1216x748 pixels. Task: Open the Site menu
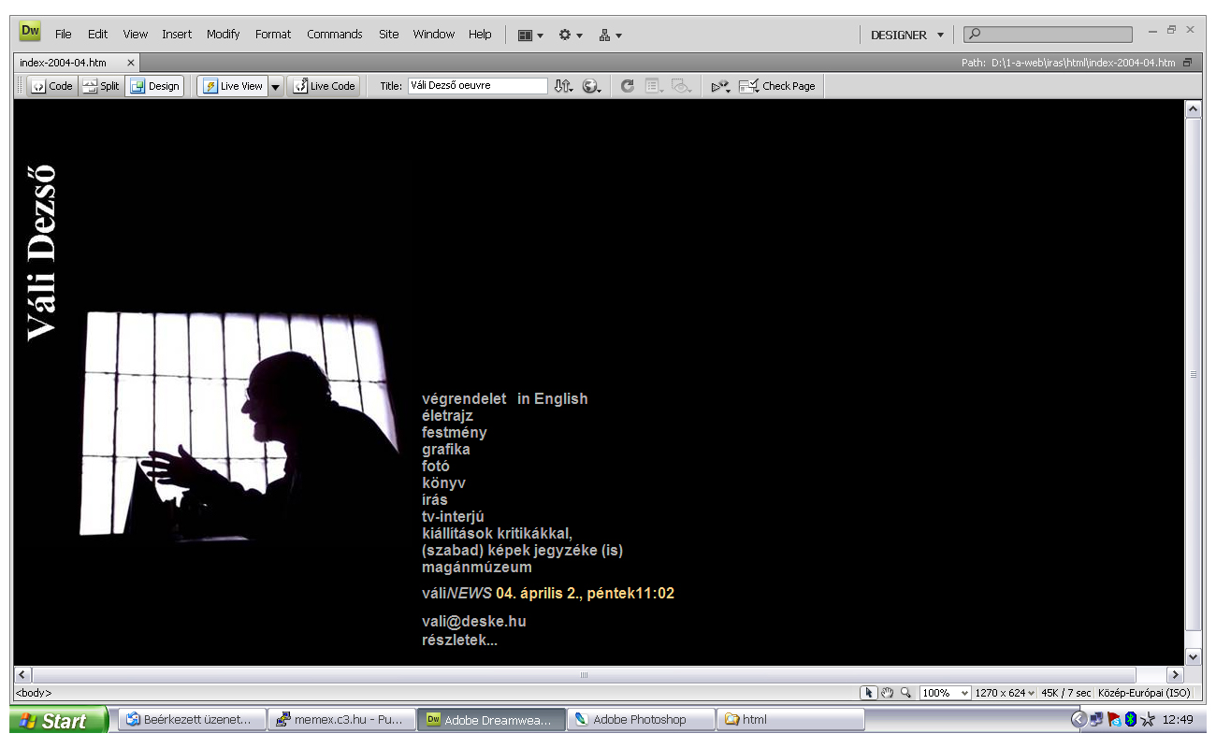point(389,35)
